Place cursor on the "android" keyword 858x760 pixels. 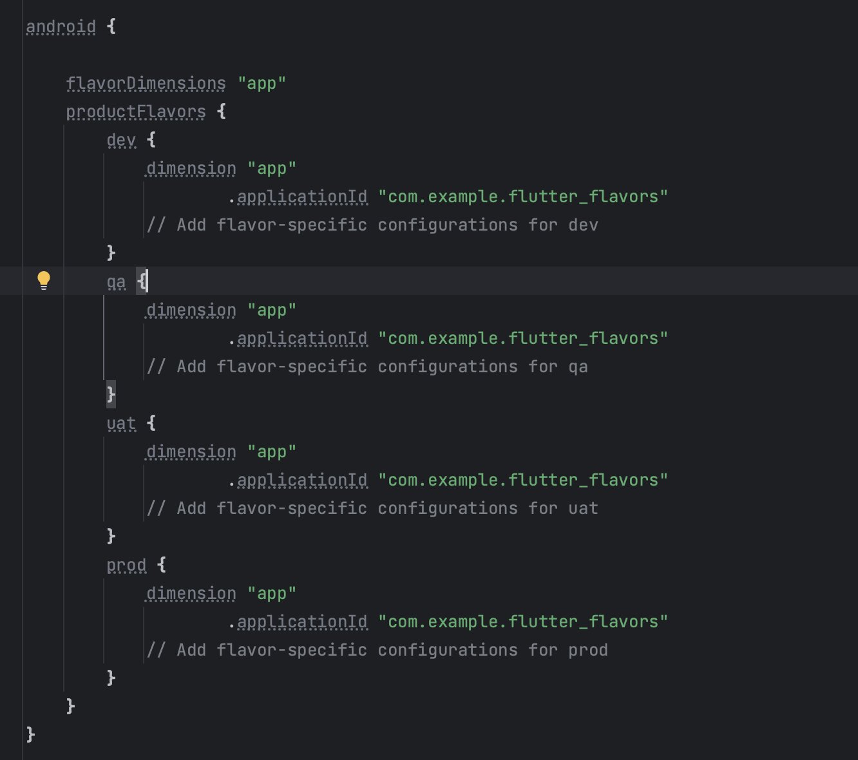(61, 27)
